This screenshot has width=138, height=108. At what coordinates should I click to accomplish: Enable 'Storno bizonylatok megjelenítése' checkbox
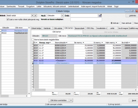(x=33, y=40)
